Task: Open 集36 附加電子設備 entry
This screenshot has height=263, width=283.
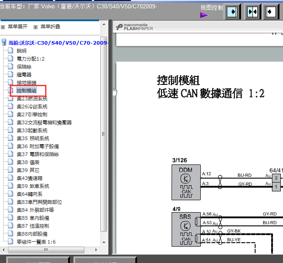Action: click(x=38, y=146)
